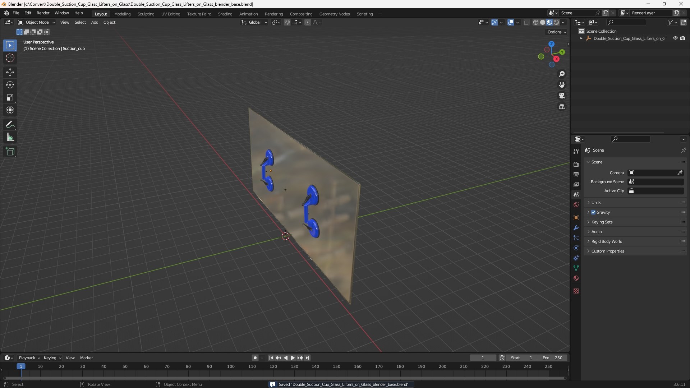Switch to the Shading workspace tab
Viewport: 690px width, 388px height.
click(x=225, y=14)
